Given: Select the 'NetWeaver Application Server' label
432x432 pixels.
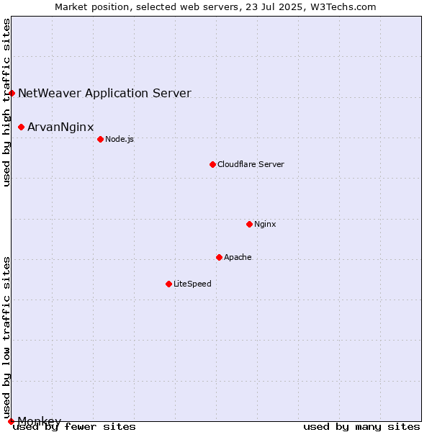Looking at the screenshot, I should click(x=104, y=93).
